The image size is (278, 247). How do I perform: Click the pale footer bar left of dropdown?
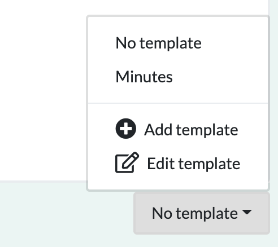[x=66, y=214]
